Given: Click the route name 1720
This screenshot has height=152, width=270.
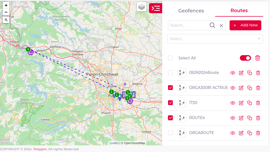Looking at the screenshot, I should point(193,103).
